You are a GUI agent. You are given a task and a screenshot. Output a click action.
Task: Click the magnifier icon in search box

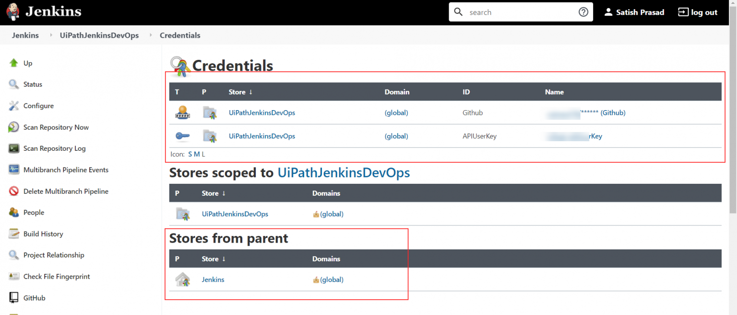pyautogui.click(x=459, y=12)
